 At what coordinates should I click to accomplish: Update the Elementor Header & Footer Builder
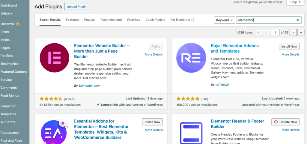[285, 122]
